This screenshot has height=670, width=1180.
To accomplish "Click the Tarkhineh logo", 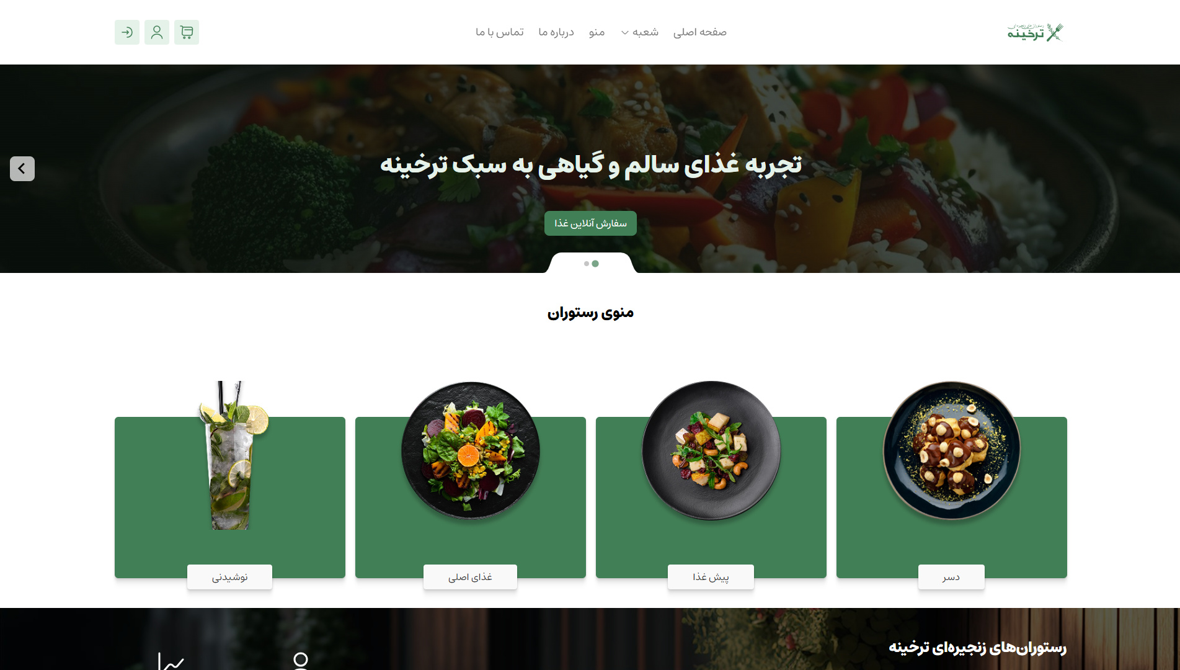I will 1036,32.
